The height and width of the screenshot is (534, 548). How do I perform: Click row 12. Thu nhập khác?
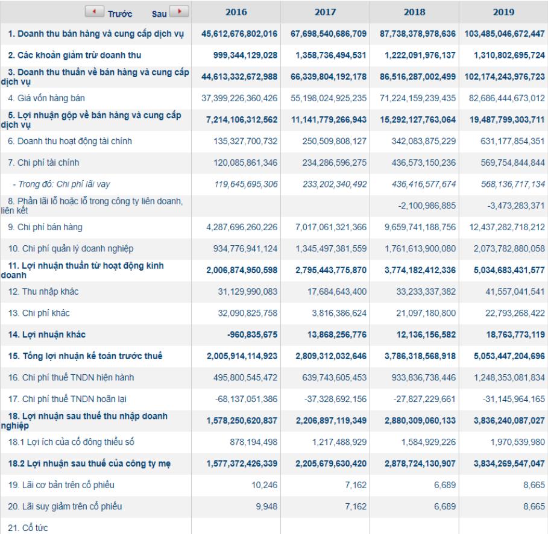pos(274,292)
